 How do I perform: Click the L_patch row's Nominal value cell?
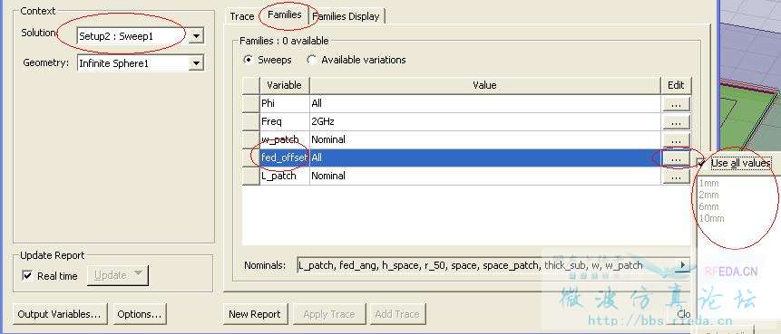pyautogui.click(x=485, y=176)
